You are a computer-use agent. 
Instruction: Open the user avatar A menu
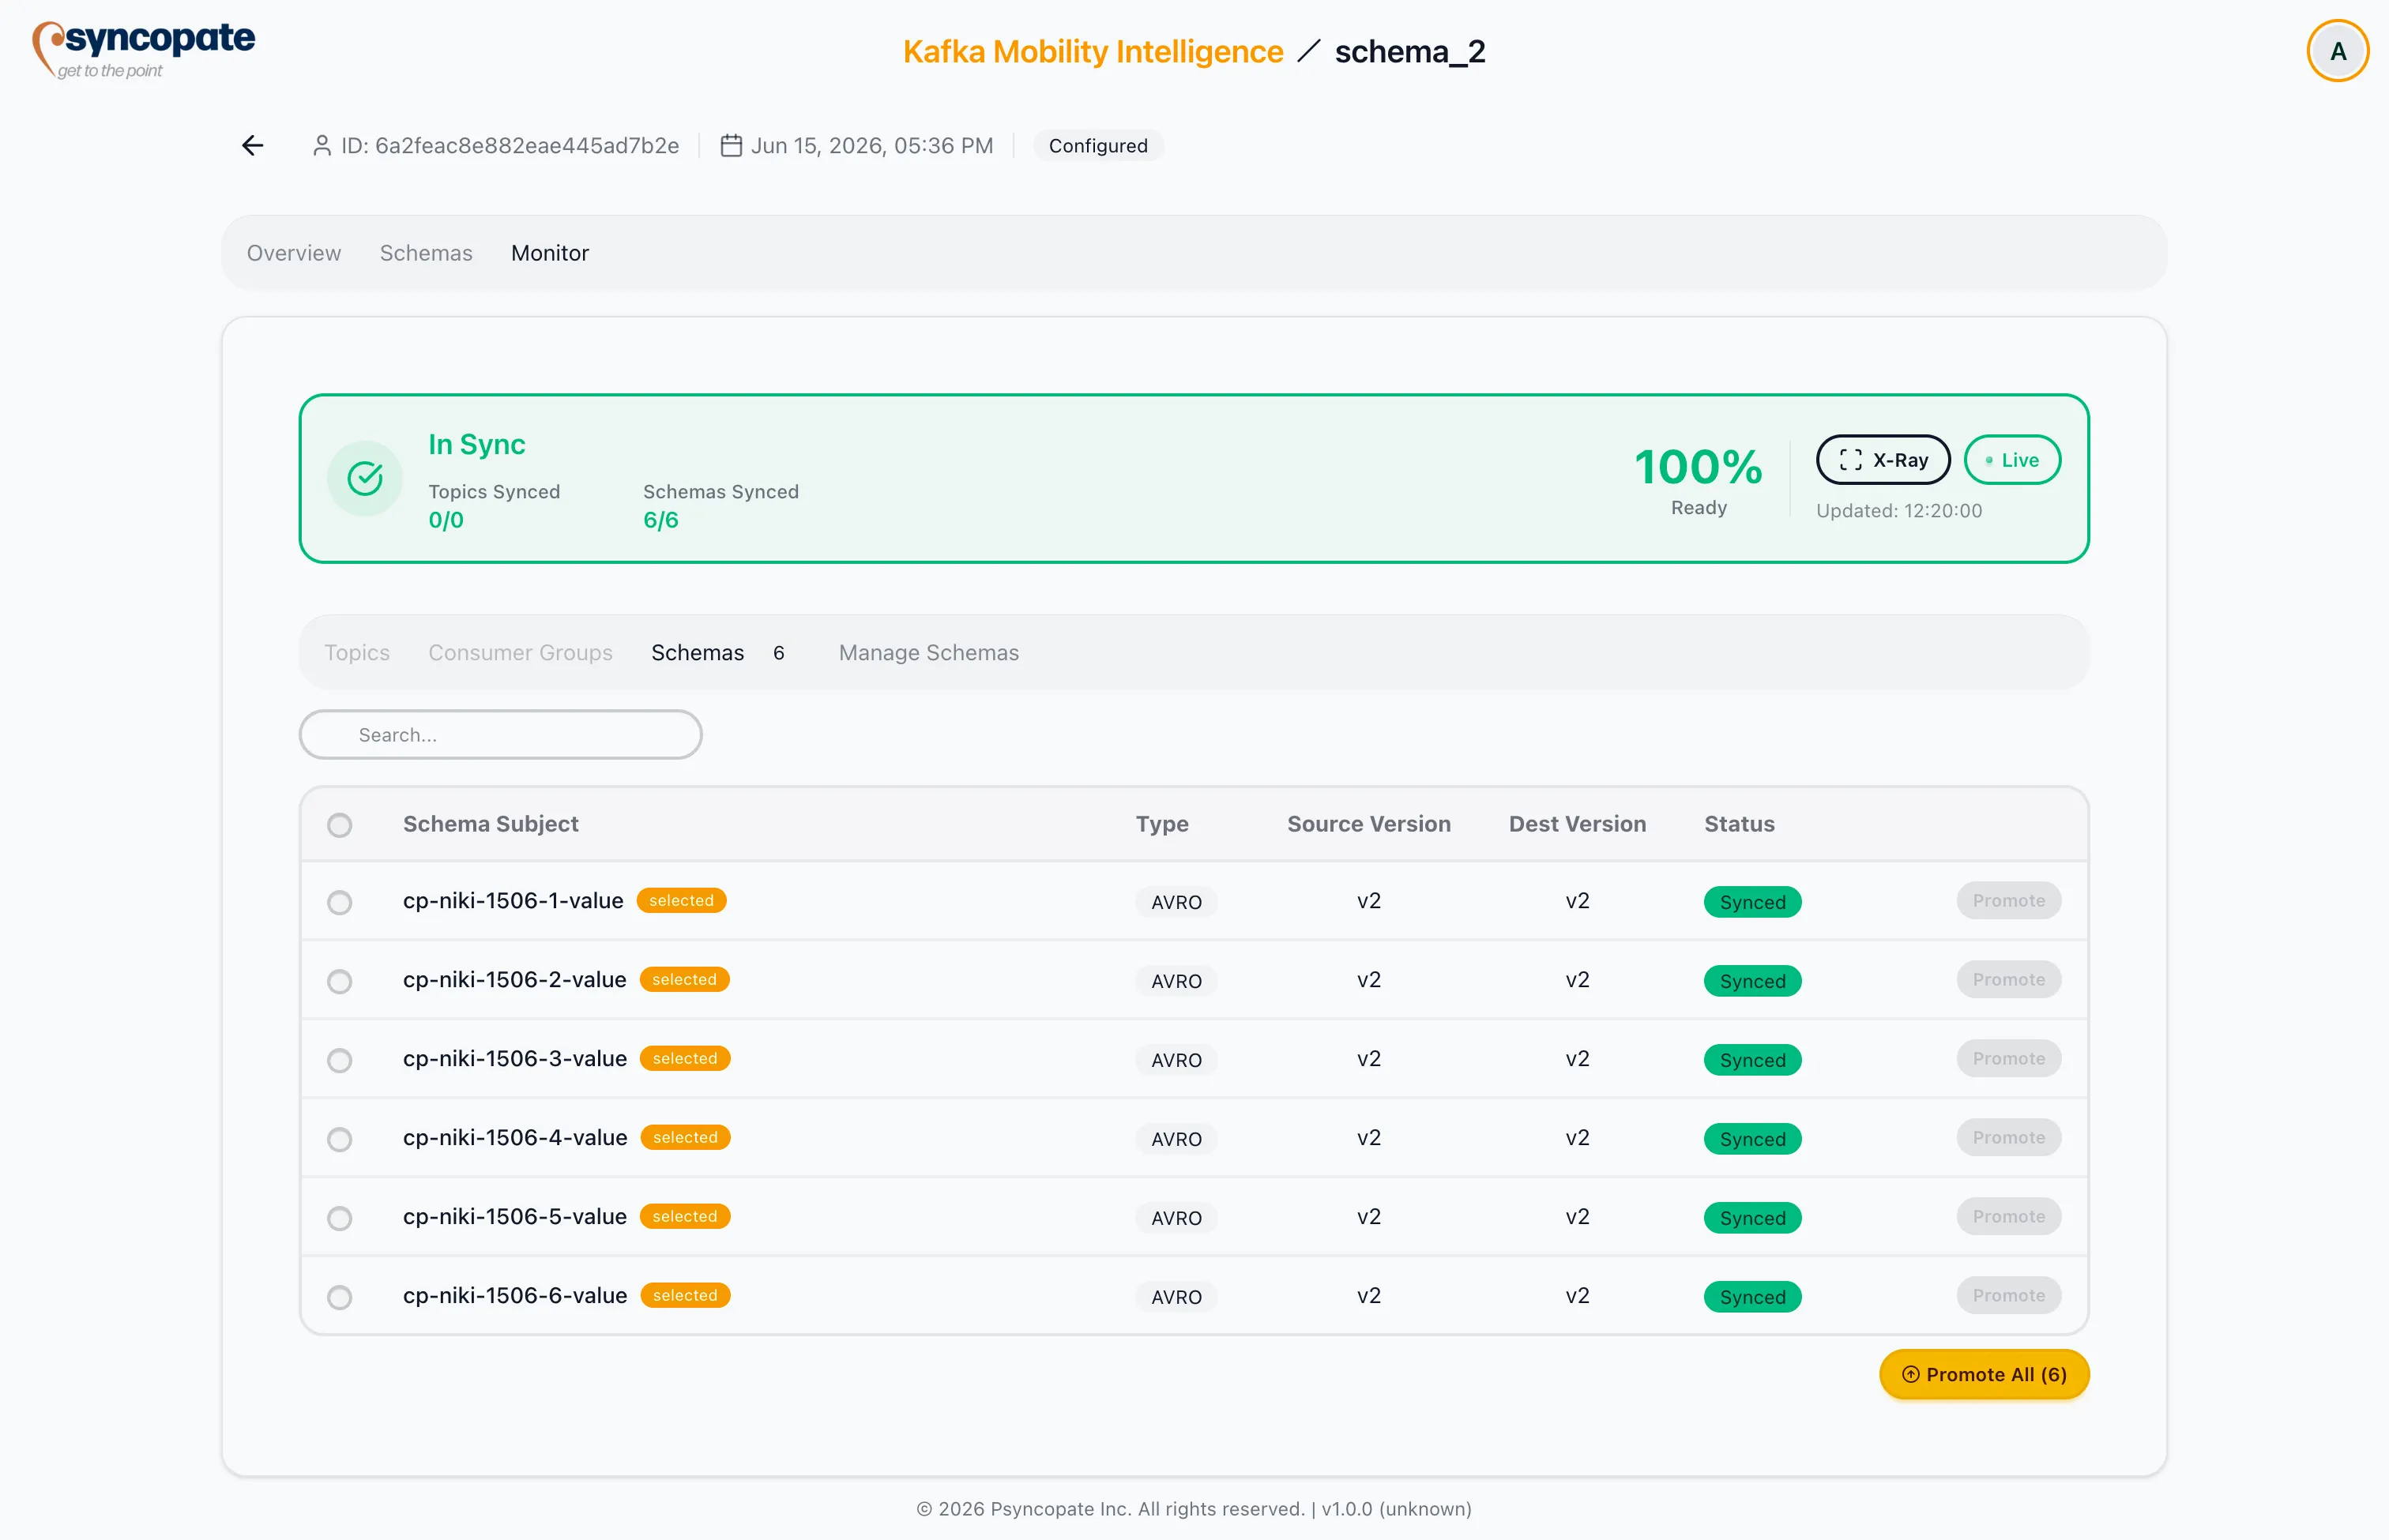click(x=2337, y=51)
